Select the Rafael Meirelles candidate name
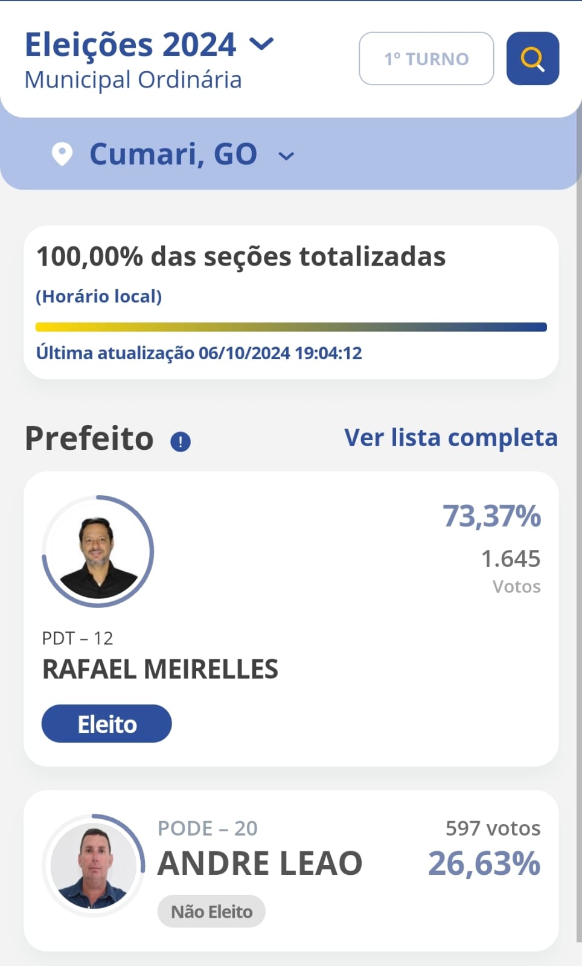The width and height of the screenshot is (582, 966). [160, 669]
